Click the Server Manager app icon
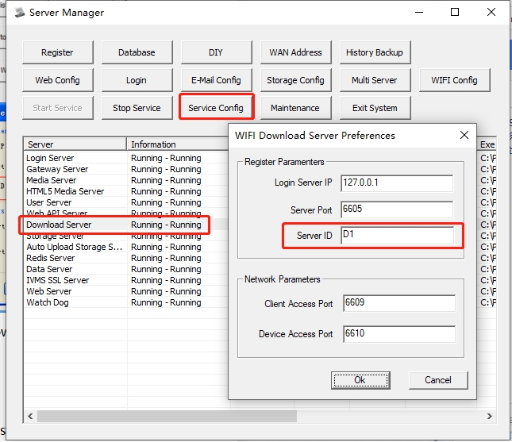 coord(20,13)
